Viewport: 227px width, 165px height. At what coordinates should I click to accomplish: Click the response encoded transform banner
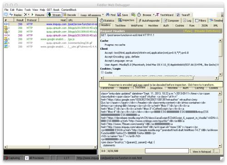point(161,85)
